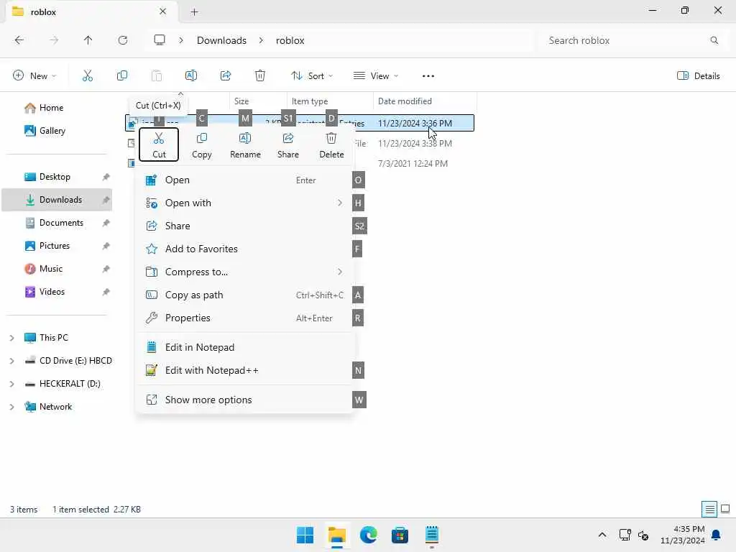Click the toolbar Copy icon
This screenshot has height=552, width=736.
(122, 75)
